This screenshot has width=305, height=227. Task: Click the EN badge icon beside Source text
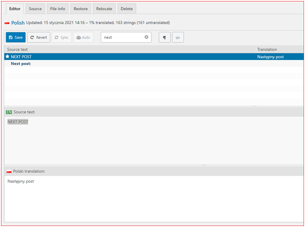tap(9, 112)
